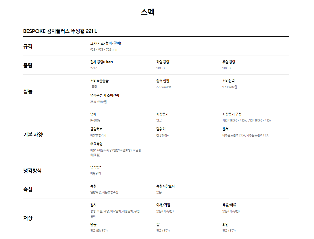Select the 메탈쿨링커버 value
Viewport: 314px width, 239px height.
[98, 135]
